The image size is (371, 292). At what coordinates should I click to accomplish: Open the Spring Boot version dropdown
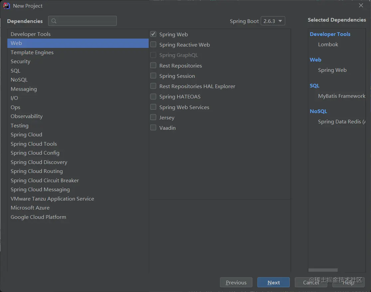[x=273, y=21]
